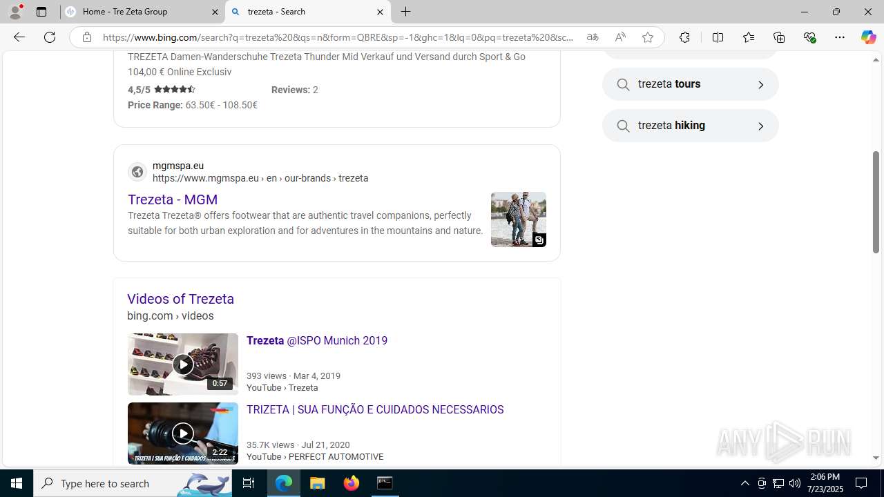Add this page to favorites star
The height and width of the screenshot is (497, 884).
648,37
